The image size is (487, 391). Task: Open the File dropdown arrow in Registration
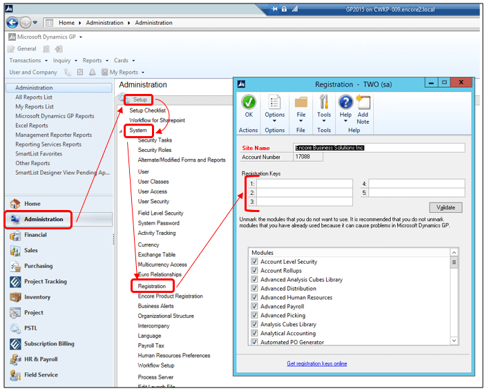pyautogui.click(x=300, y=121)
